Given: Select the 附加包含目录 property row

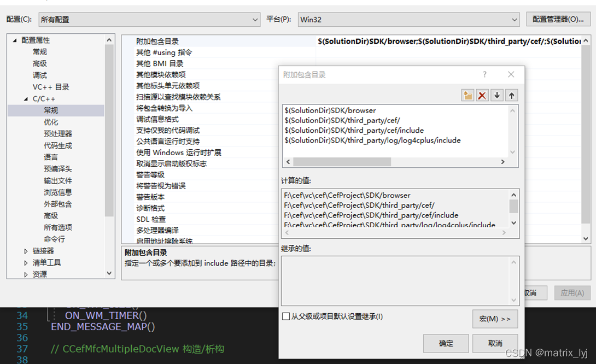Looking at the screenshot, I should (157, 42).
